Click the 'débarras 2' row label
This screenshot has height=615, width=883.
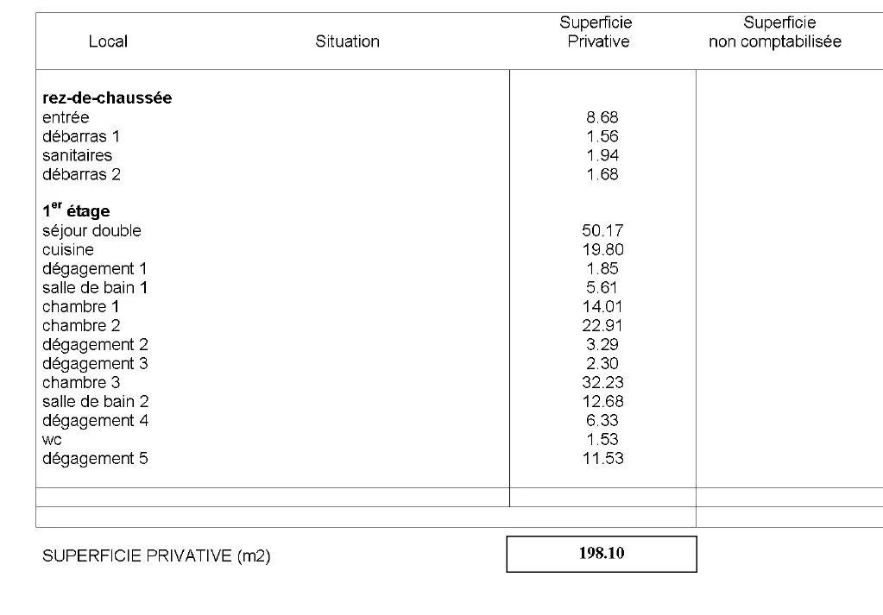81,174
